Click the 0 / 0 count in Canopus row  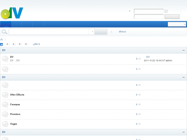click(x=138, y=105)
